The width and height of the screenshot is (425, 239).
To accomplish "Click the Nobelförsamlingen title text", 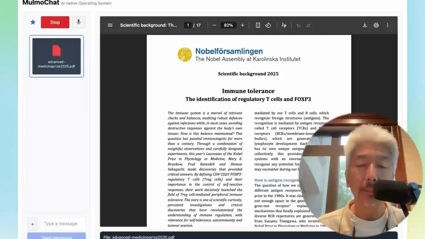I will tap(229, 51).
